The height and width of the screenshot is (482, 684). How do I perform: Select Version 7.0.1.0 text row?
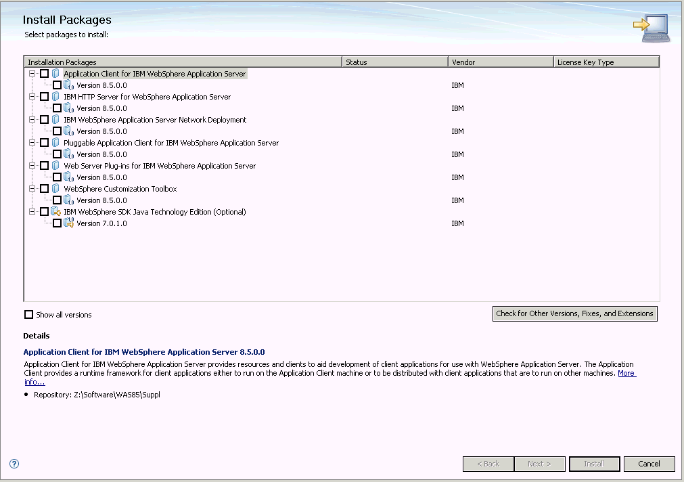point(101,223)
